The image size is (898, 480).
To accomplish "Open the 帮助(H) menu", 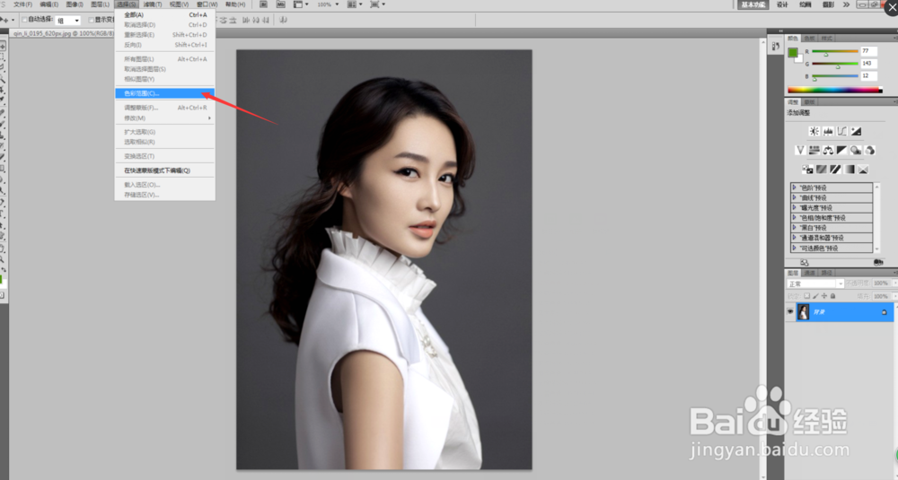I will pos(235,4).
